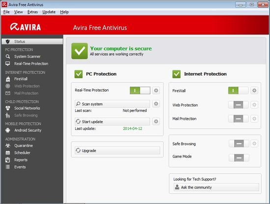270x204 pixels.
Task: Open Scan system settings gear
Action: click(x=156, y=104)
